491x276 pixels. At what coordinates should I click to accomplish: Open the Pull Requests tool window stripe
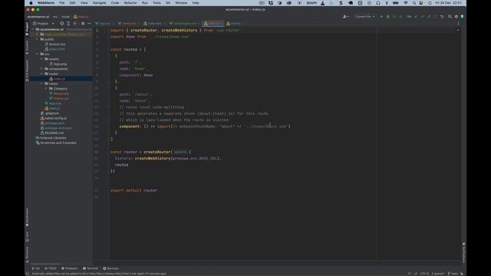coord(27,71)
